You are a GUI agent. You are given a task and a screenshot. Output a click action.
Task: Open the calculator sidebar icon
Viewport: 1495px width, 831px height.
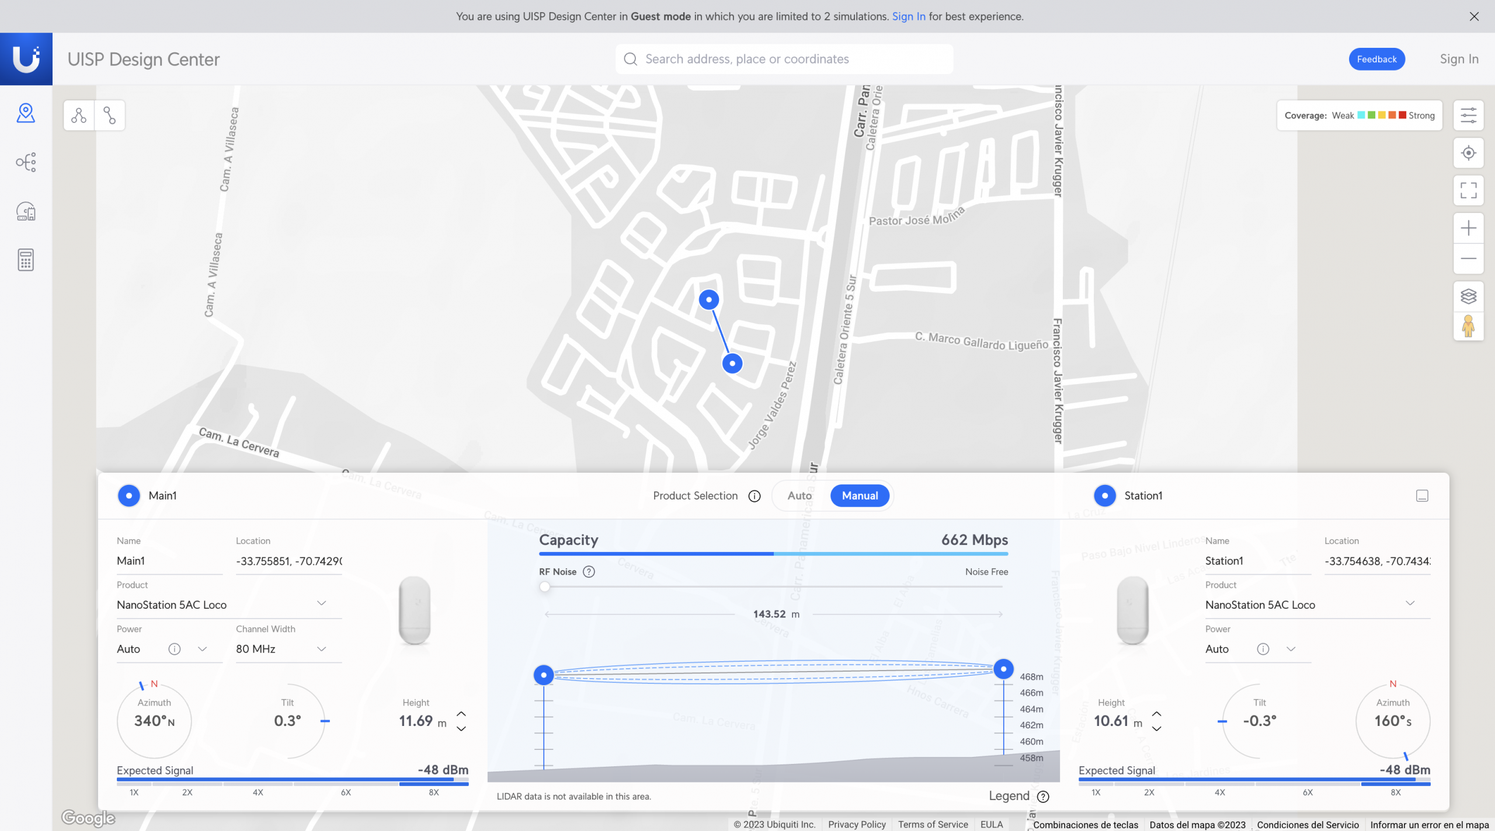[x=26, y=260]
